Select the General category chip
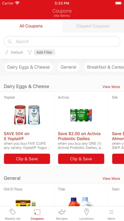The height and width of the screenshot is (221, 124). click(68, 67)
